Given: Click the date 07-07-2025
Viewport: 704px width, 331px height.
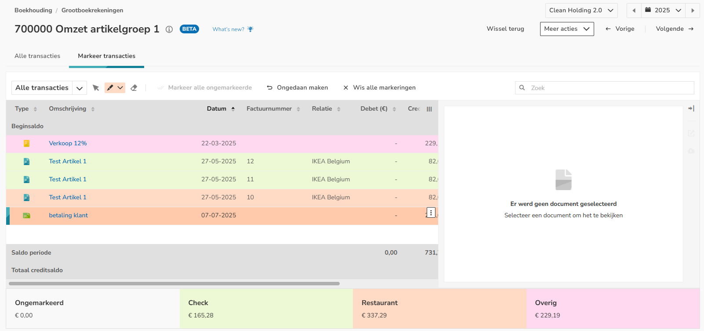Looking at the screenshot, I should (x=219, y=216).
